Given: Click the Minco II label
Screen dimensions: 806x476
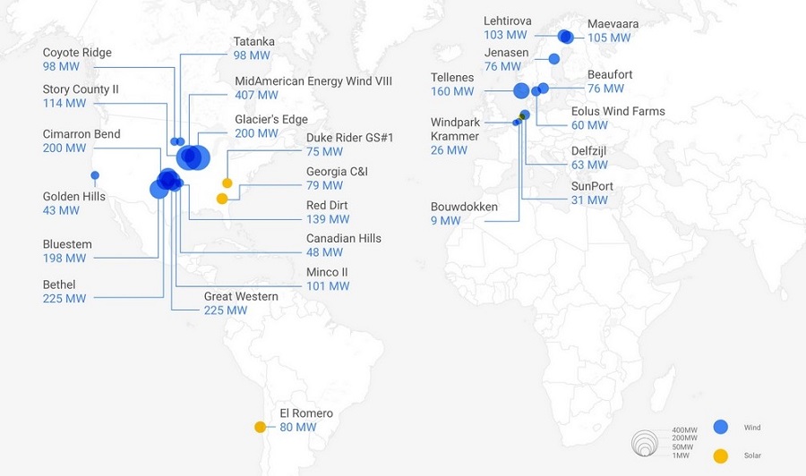Looking at the screenshot, I should coord(327,272).
